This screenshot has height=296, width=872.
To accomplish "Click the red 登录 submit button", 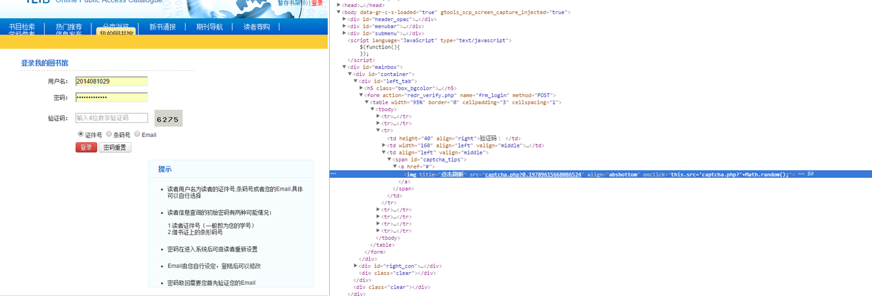I will pyautogui.click(x=86, y=148).
